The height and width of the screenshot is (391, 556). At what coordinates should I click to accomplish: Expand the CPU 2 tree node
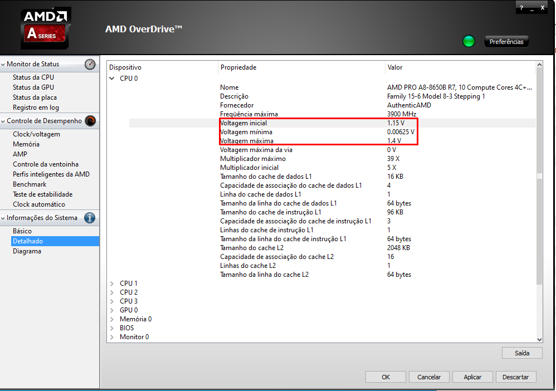112,292
